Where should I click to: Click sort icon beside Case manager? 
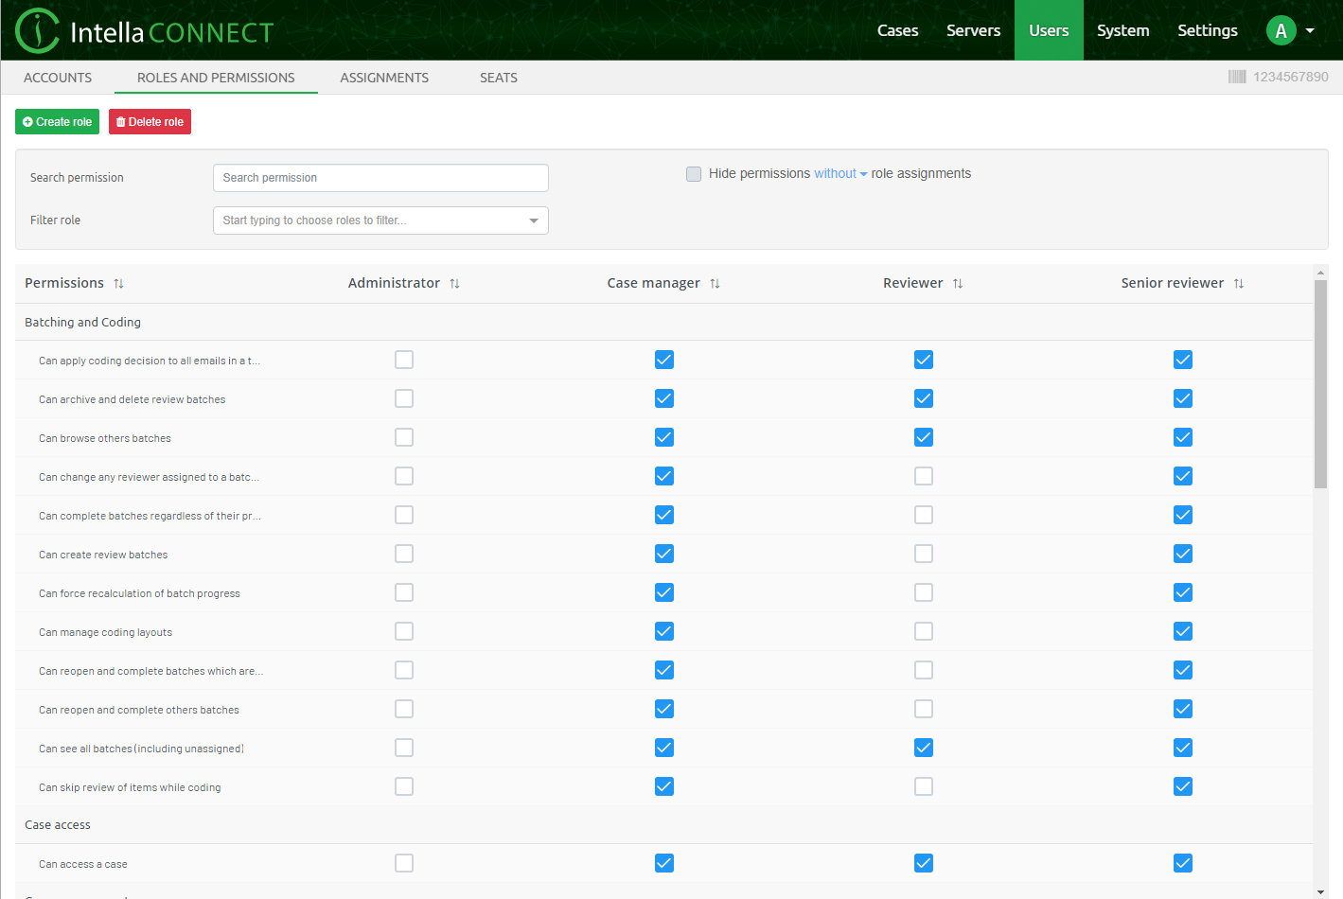(x=715, y=284)
